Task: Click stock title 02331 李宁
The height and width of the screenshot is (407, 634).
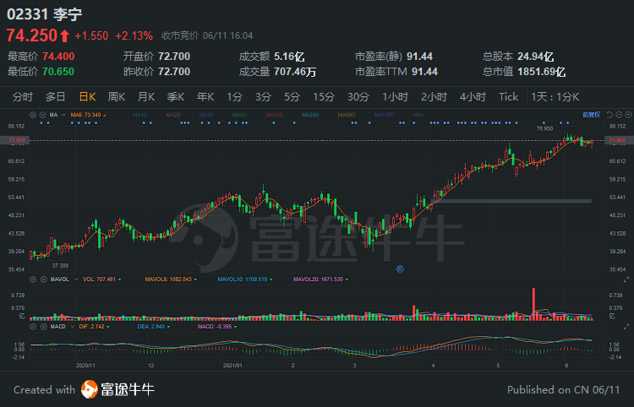Action: 45,14
